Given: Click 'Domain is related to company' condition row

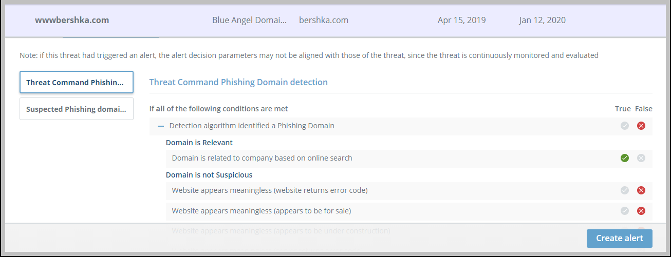Looking at the screenshot, I should tap(262, 158).
